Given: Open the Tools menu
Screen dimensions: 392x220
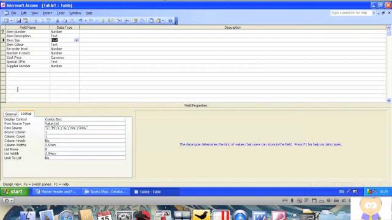Looking at the screenshot, I should (61, 13).
